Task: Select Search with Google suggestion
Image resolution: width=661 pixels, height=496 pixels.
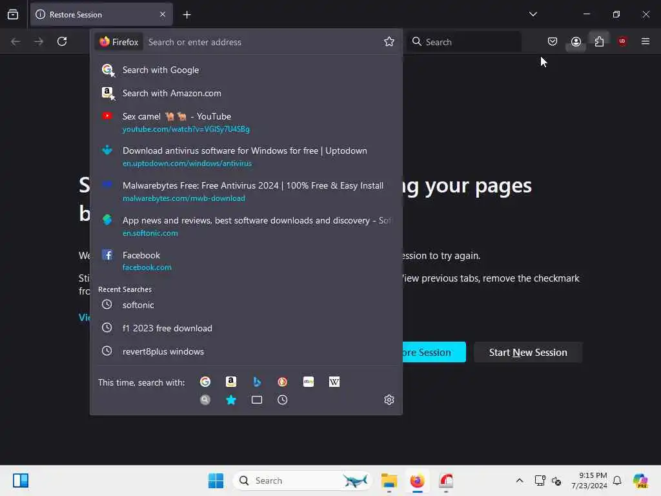Action: click(246, 70)
